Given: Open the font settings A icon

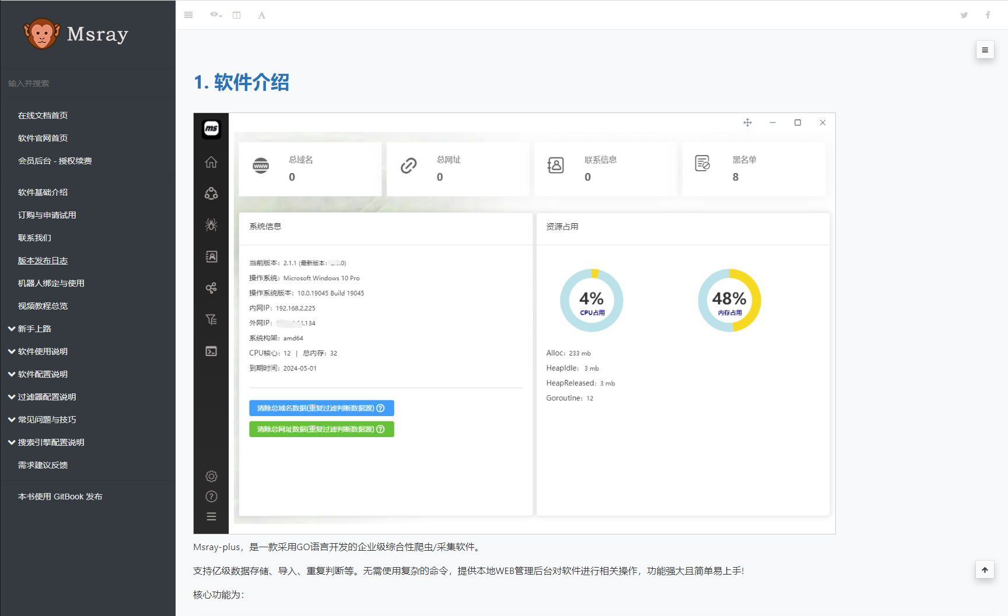Looking at the screenshot, I should click(262, 15).
